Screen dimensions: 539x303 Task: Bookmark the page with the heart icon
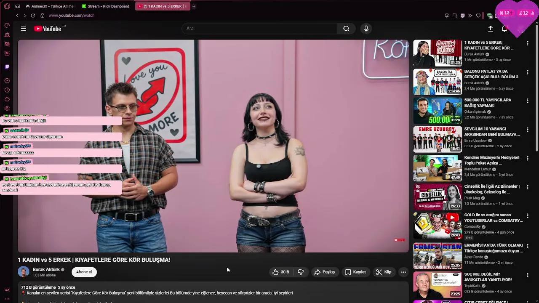point(478,16)
